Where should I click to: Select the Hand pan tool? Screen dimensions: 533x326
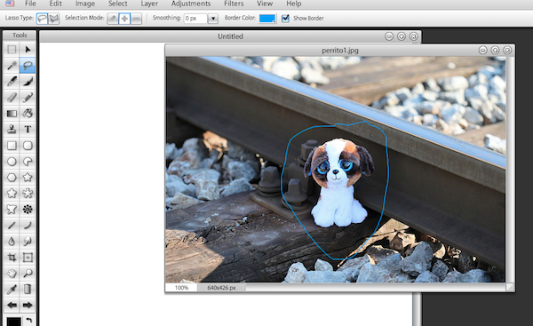pyautogui.click(x=12, y=274)
